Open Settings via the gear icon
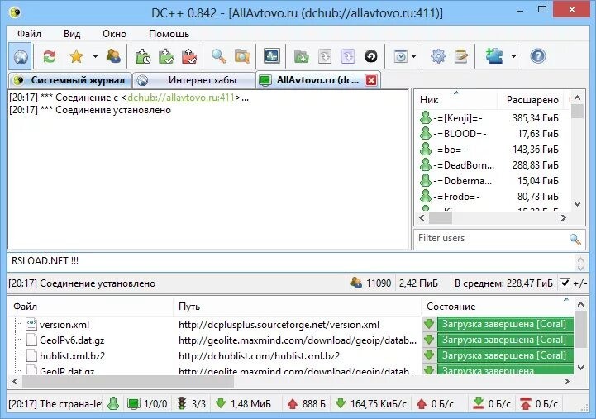Screen dimensions: 596x419 pyautogui.click(x=438, y=56)
